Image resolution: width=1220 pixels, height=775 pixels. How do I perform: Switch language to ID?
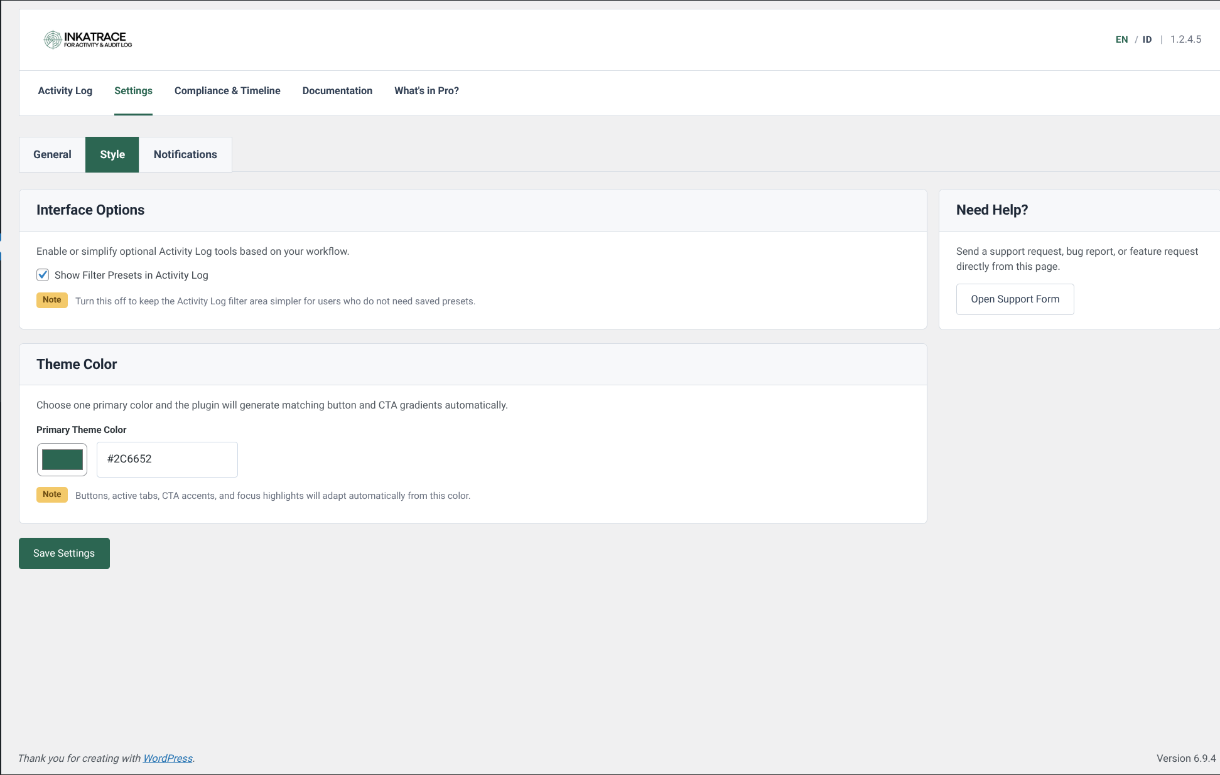[x=1147, y=39]
